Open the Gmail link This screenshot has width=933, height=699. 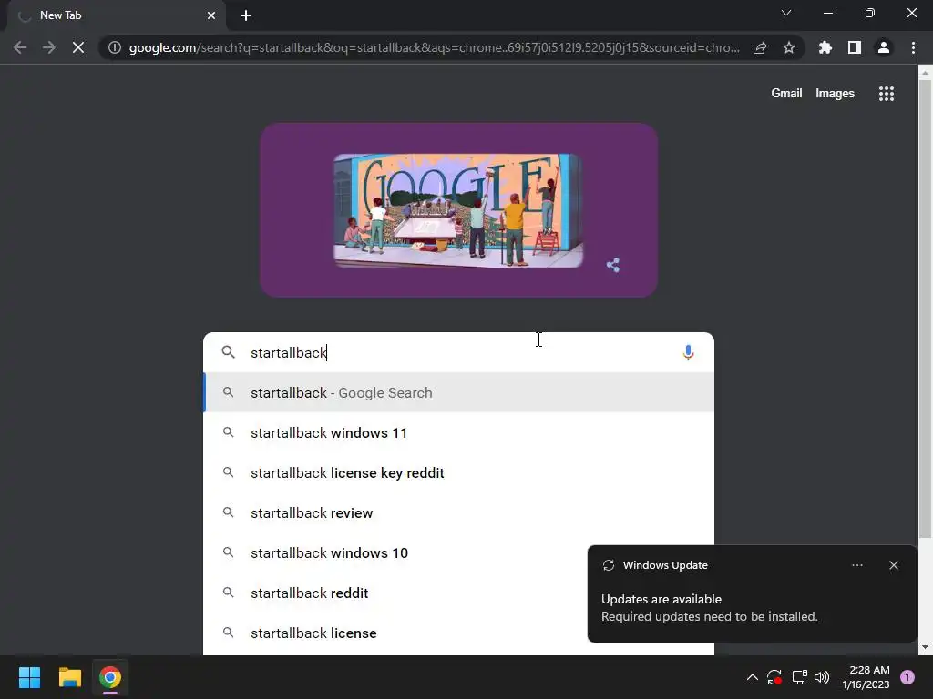pos(786,94)
